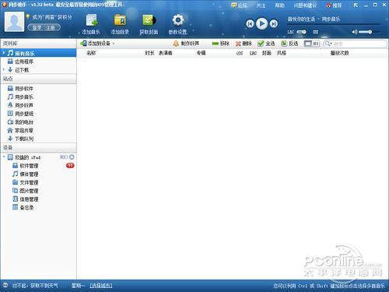This screenshot has width=389, height=292.
Task: Start music playback with play button
Action: click(x=261, y=24)
